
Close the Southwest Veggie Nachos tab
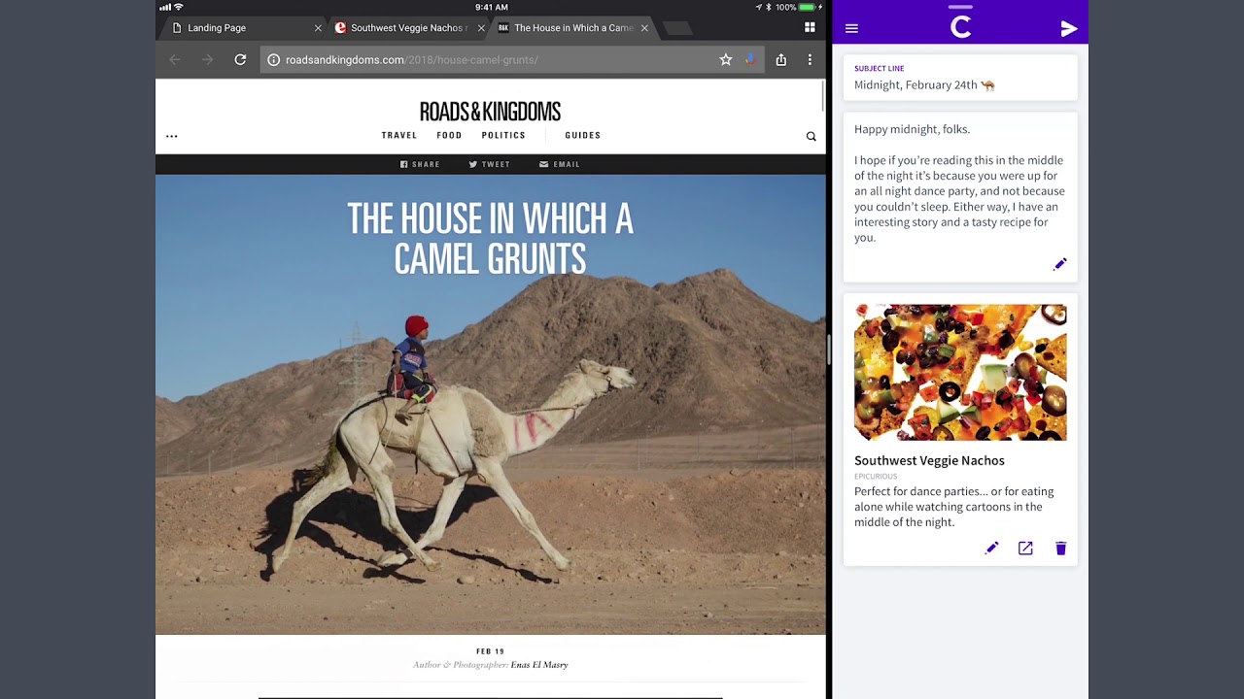click(481, 28)
